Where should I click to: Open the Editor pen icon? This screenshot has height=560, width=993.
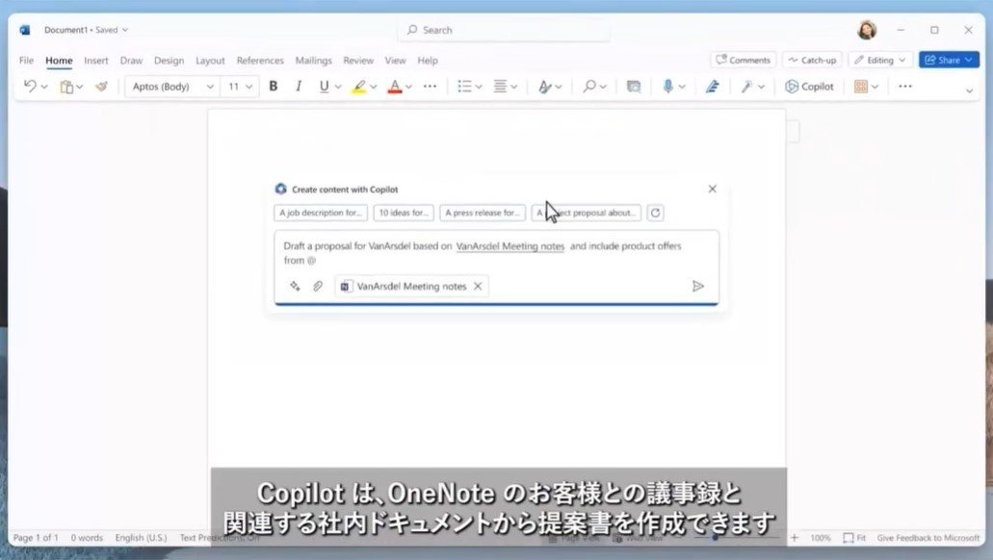(x=713, y=87)
